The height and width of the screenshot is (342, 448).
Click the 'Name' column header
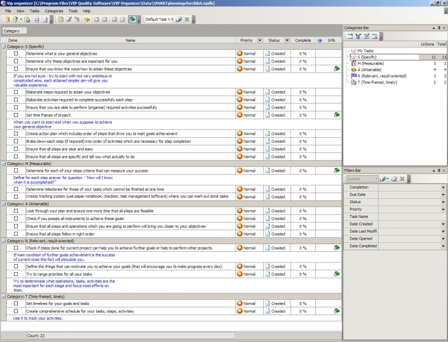pyautogui.click(x=130, y=40)
